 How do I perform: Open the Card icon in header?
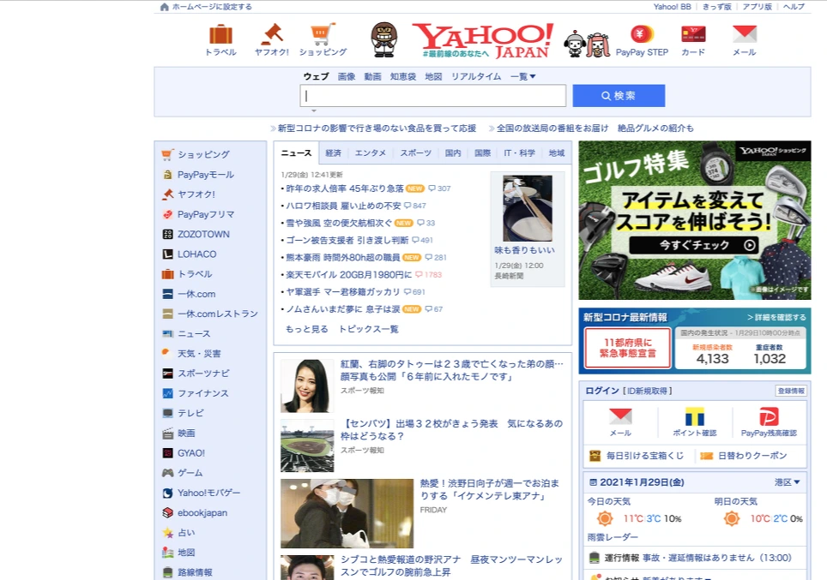[x=693, y=34]
